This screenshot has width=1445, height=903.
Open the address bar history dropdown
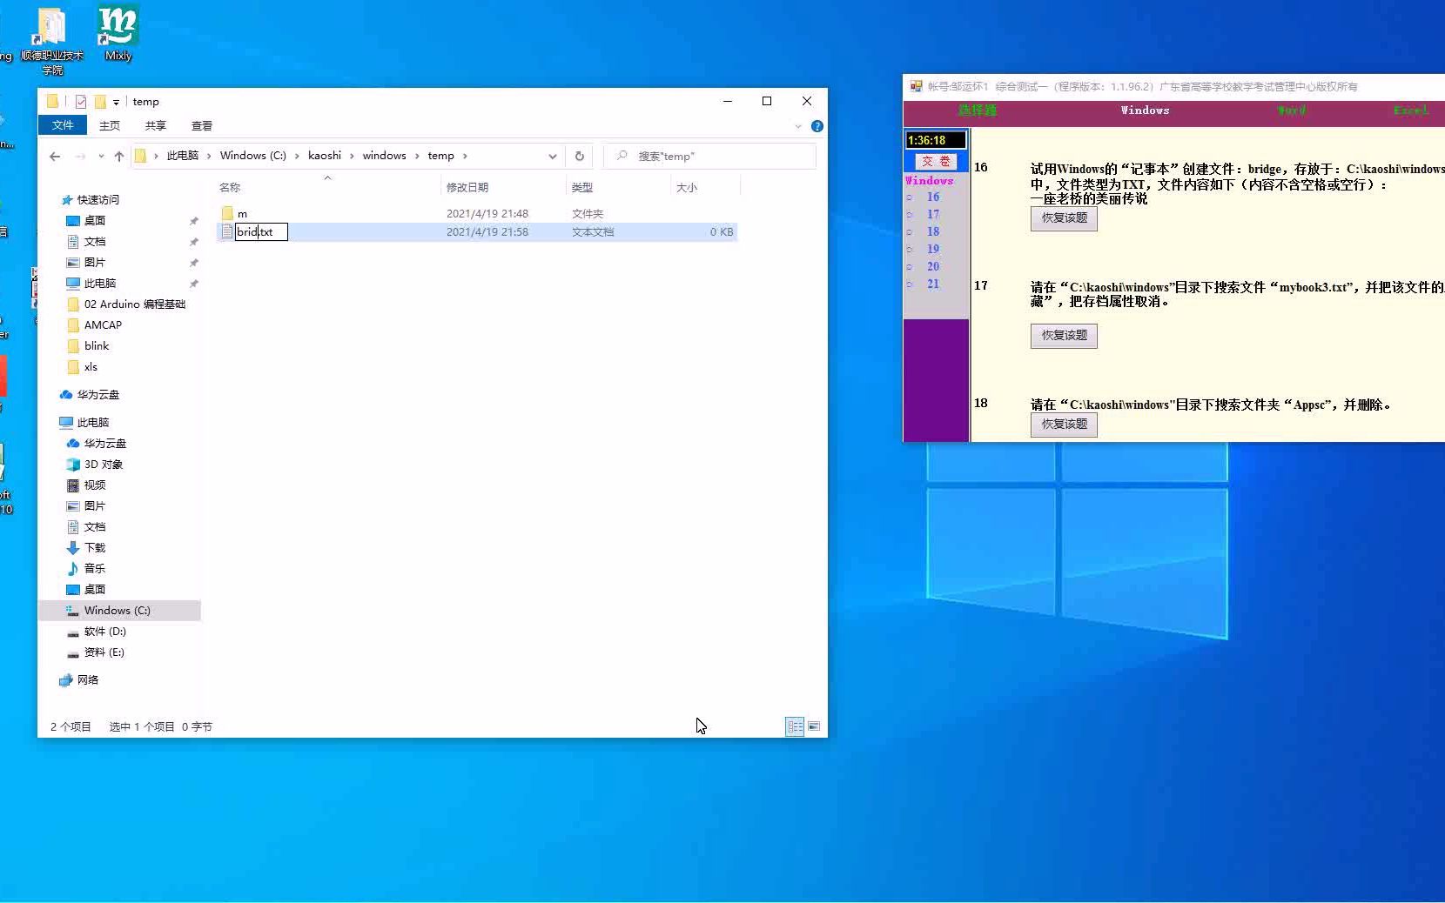coord(553,157)
